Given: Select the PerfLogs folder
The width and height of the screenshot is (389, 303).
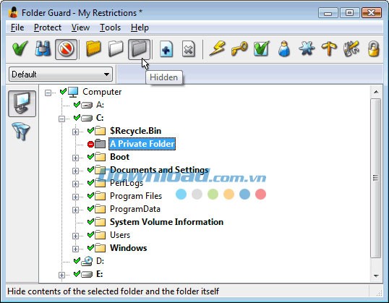Looking at the screenshot, I should pos(127,183).
